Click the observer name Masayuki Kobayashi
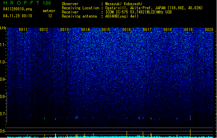Viewport: 217px width, 138px height. (124, 4)
